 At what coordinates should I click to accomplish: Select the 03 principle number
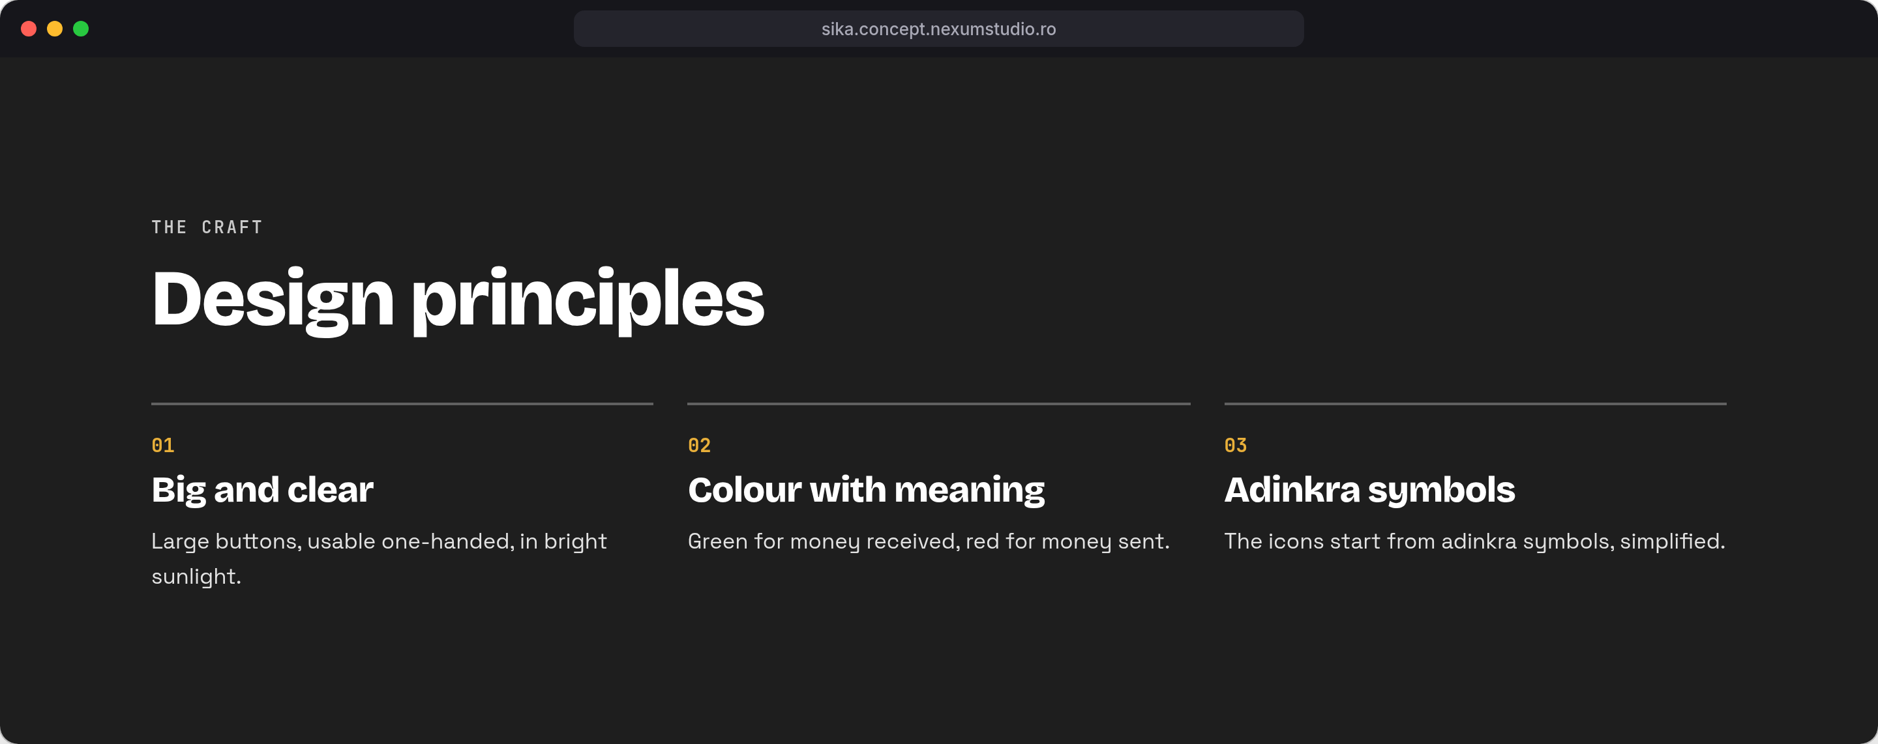click(x=1236, y=445)
